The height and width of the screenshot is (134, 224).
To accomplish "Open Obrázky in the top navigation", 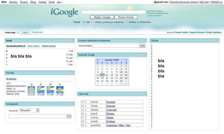I will 13,2.
